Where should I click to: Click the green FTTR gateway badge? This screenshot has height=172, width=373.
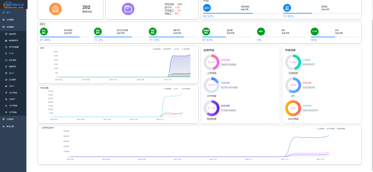(315, 31)
